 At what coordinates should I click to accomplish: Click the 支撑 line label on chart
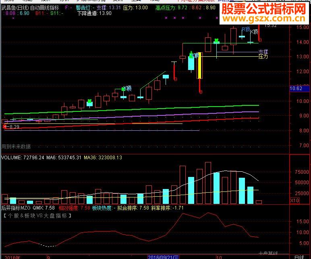coord(263,52)
